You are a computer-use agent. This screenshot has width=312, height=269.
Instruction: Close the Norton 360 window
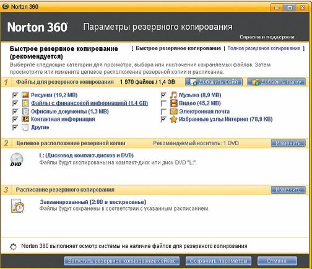point(303,8)
